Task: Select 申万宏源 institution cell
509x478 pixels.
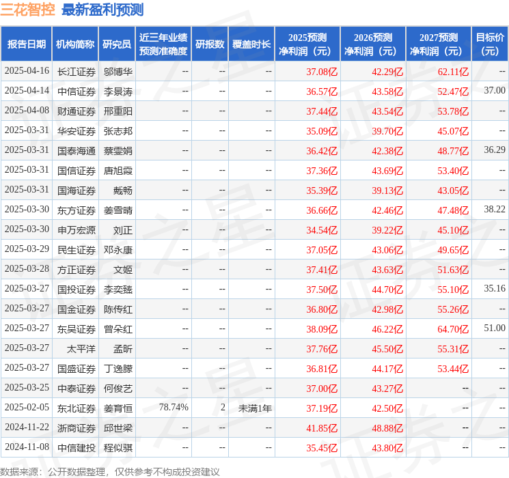Action: 77,230
